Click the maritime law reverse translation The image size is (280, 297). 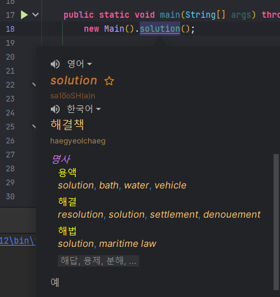(128, 244)
